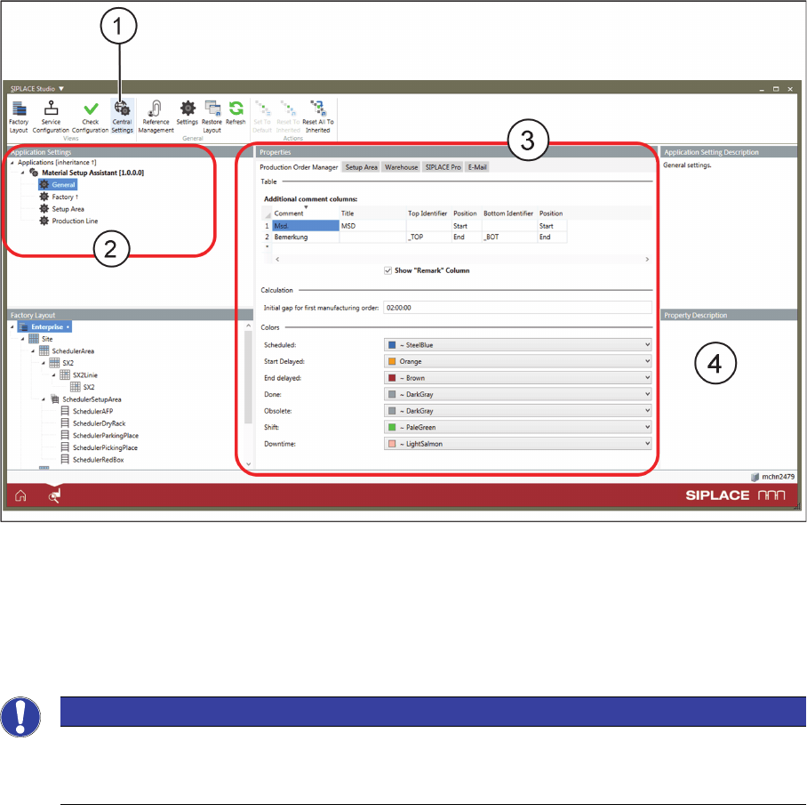Open Reference Management
Viewport: 807px width, 805px height.
click(x=156, y=117)
